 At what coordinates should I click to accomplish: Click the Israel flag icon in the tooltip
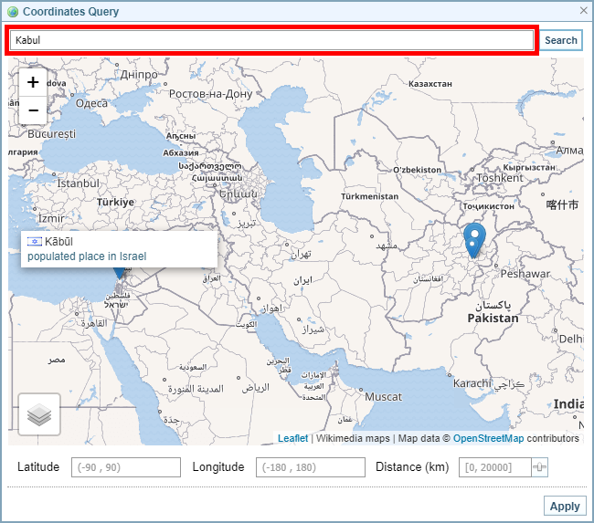click(x=35, y=242)
